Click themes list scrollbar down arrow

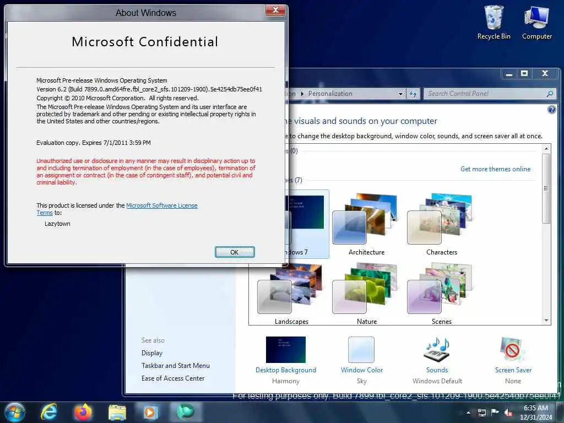pos(546,320)
